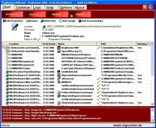Sort by Path column header
Viewport: 156px width, 128px height.
tap(117, 44)
